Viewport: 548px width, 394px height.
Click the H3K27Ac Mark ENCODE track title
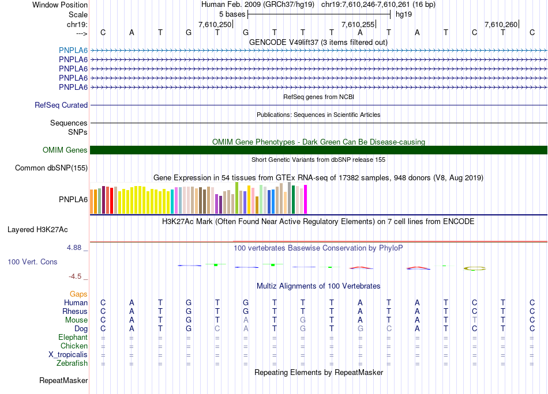pos(318,222)
